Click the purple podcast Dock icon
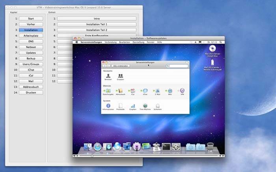276x172 pixels. [137, 147]
